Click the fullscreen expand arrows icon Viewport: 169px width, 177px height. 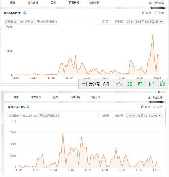coord(129,84)
